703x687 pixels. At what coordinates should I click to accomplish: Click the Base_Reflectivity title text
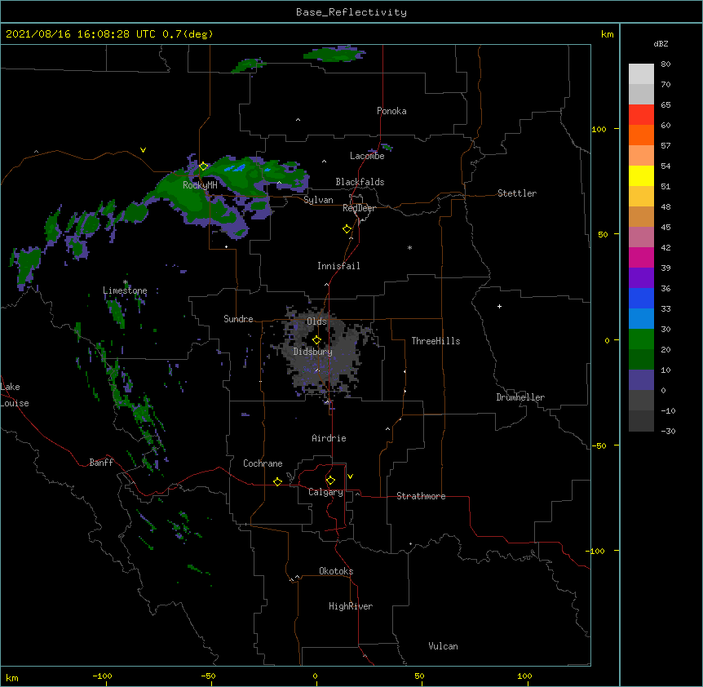351,12
